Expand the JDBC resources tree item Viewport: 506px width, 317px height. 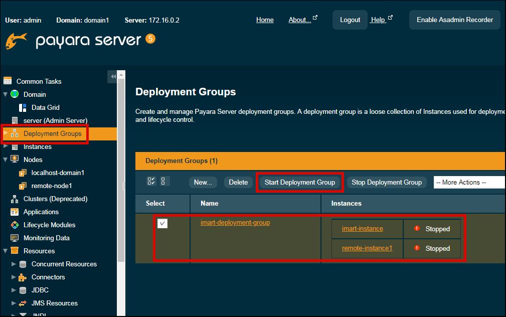14,290
